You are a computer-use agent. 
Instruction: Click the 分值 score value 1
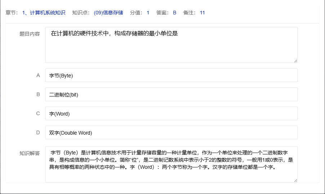(x=148, y=13)
